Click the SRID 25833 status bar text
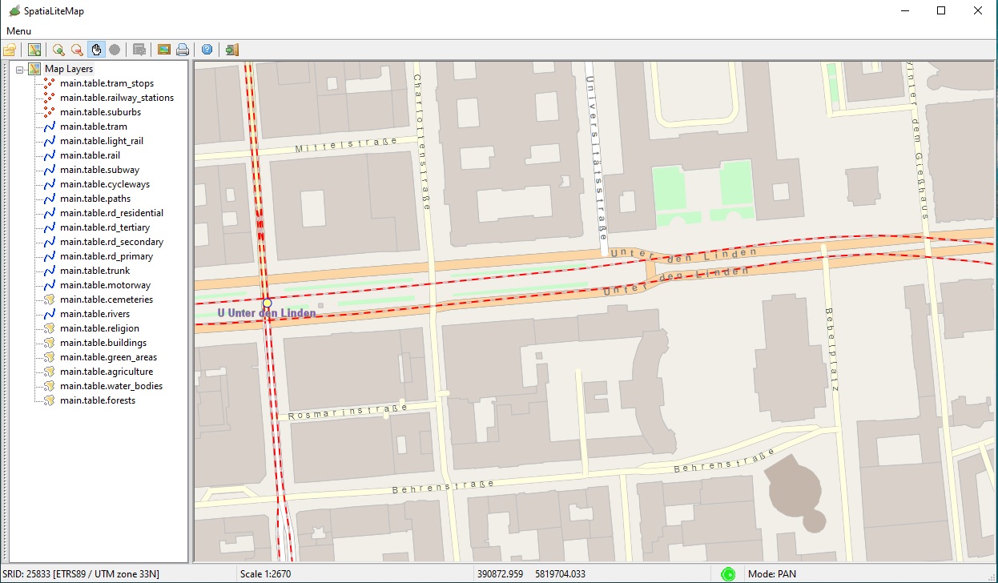 pos(81,573)
